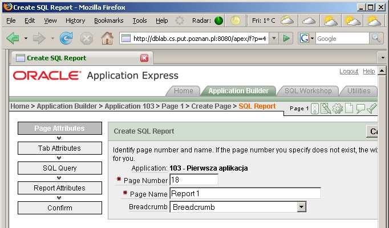Click Application Builder breadcrumb link
This screenshot has width=389, height=228.
(x=67, y=106)
